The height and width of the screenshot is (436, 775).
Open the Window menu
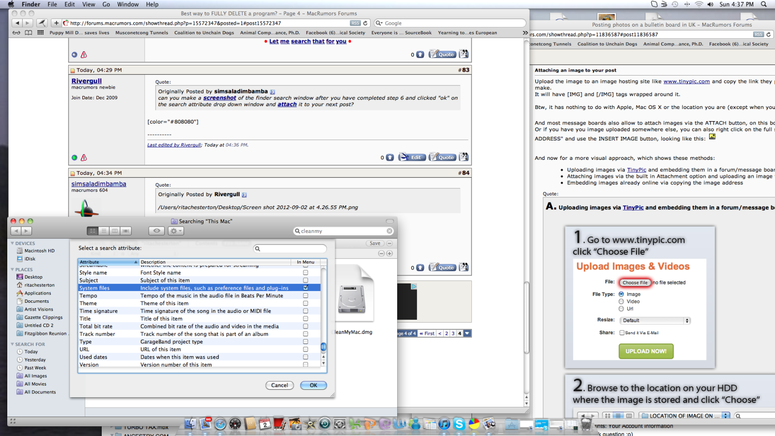[128, 4]
